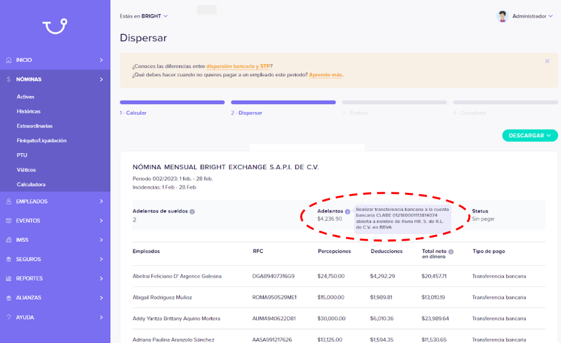This screenshot has width=561, height=343.
Task: Open Activas under Nóminas
Action: 26,97
